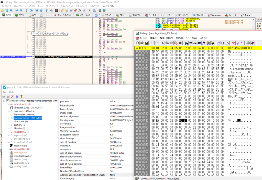Open x32dbg patches bandage icon
Viewport: 262px width, 180px height.
(62, 10)
